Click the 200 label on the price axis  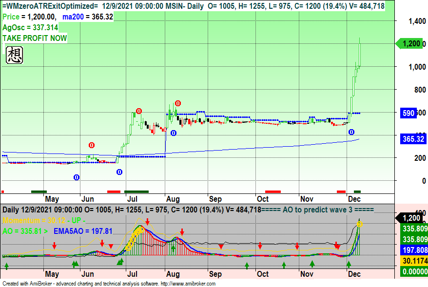point(420,158)
